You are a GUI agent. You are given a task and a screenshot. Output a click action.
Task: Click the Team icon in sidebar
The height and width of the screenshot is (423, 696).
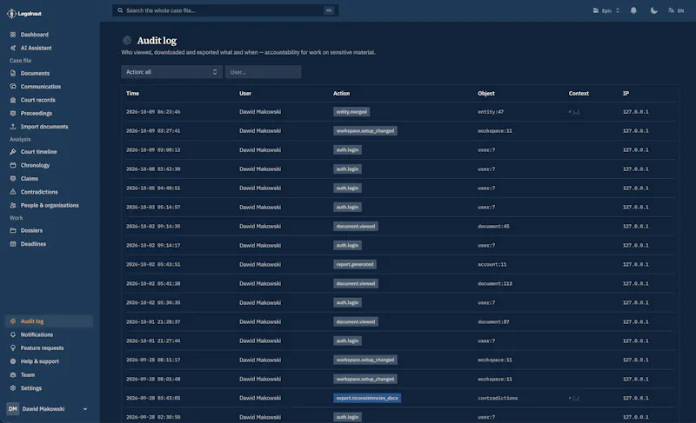(13, 374)
